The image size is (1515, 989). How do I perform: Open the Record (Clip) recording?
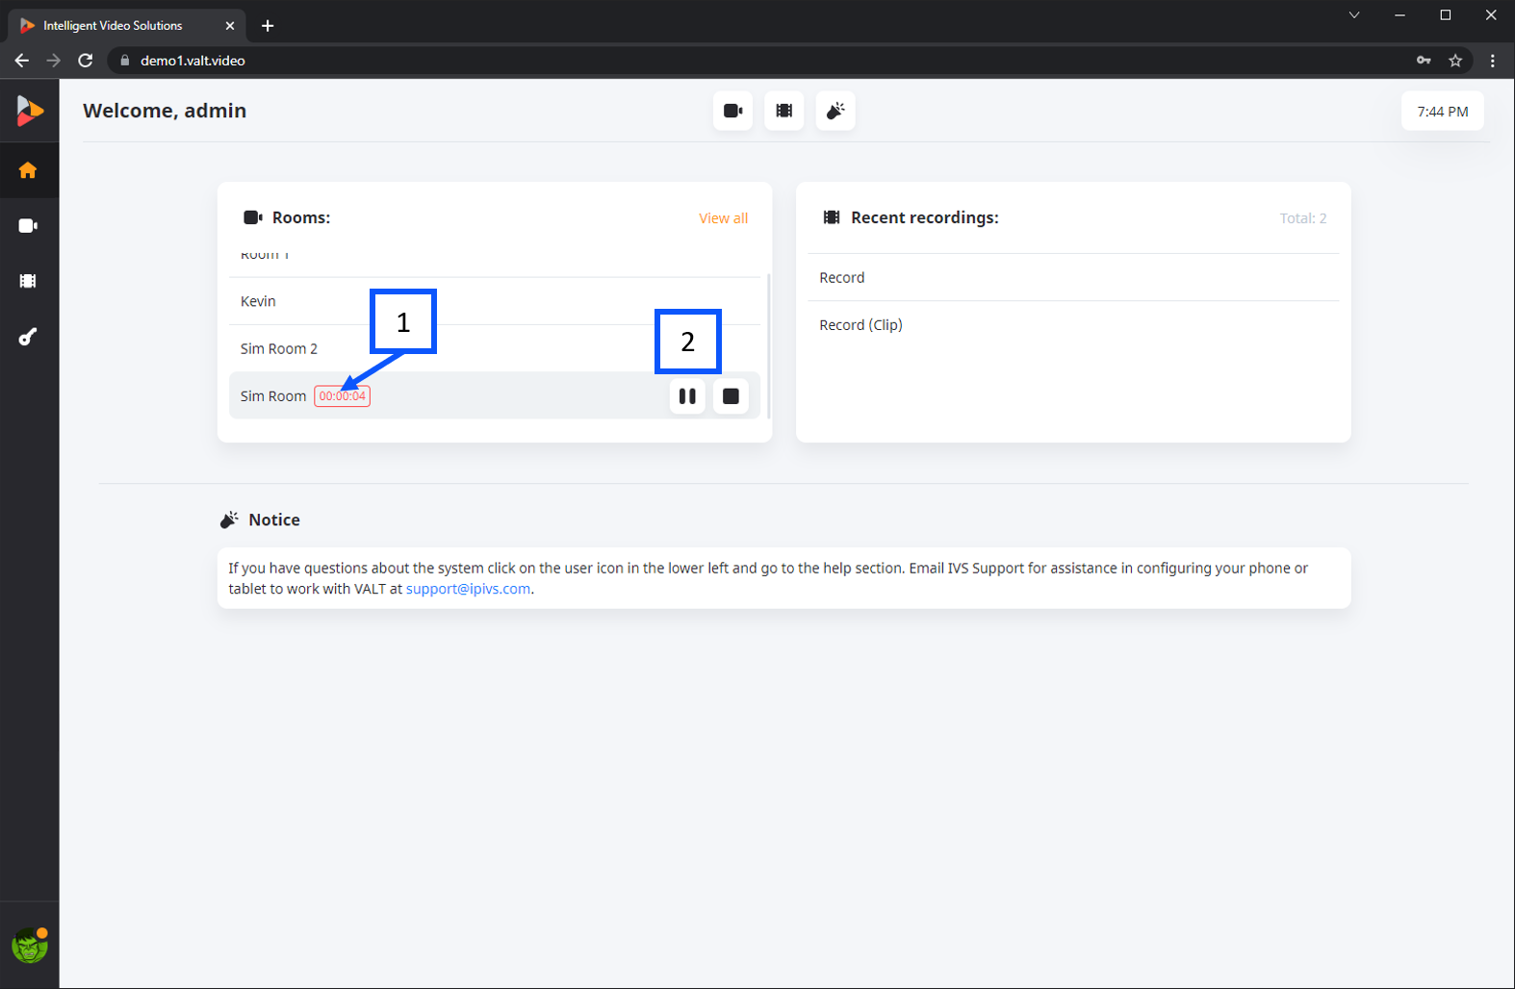pos(1074,325)
